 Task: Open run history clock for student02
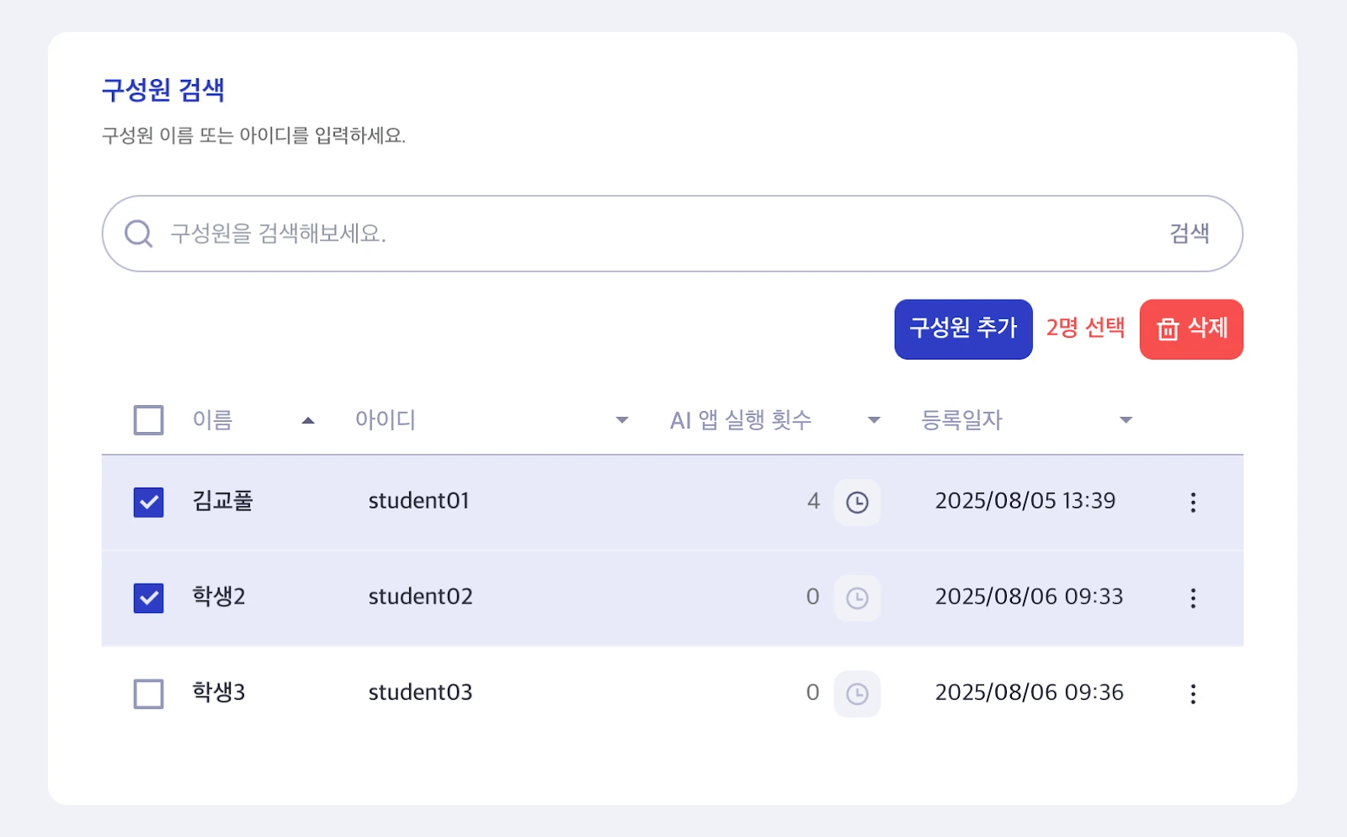(857, 598)
